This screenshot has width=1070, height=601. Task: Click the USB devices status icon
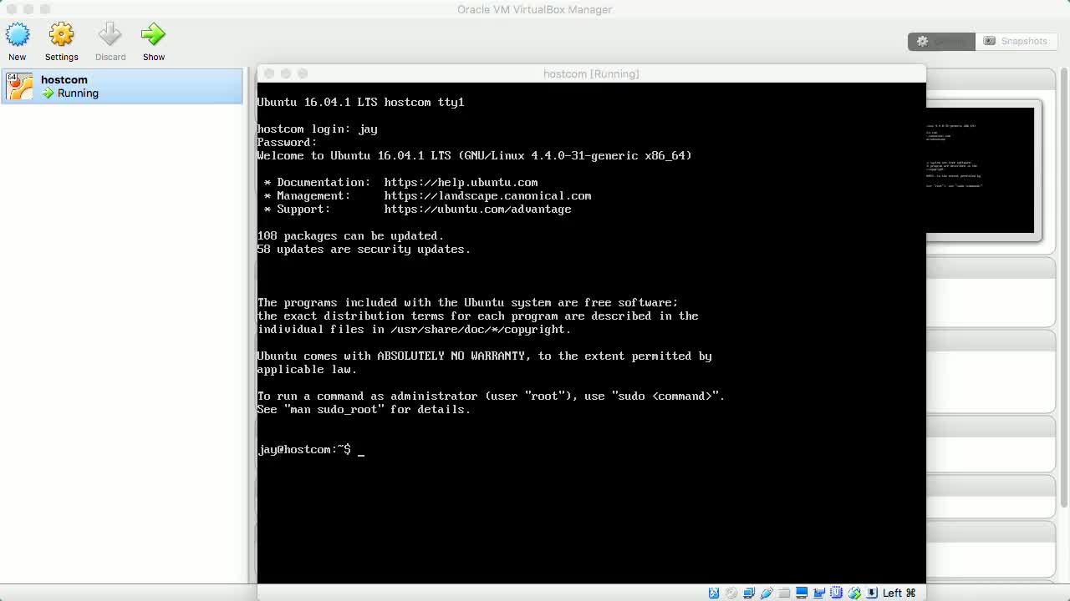(x=767, y=593)
